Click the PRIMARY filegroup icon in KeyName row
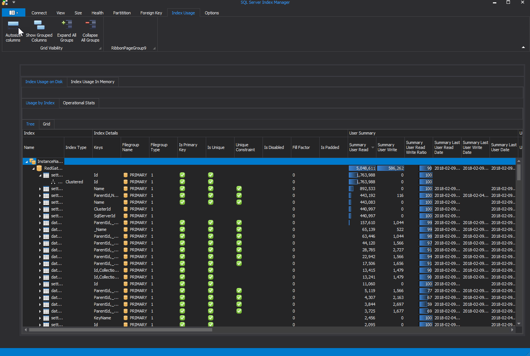 (x=126, y=318)
